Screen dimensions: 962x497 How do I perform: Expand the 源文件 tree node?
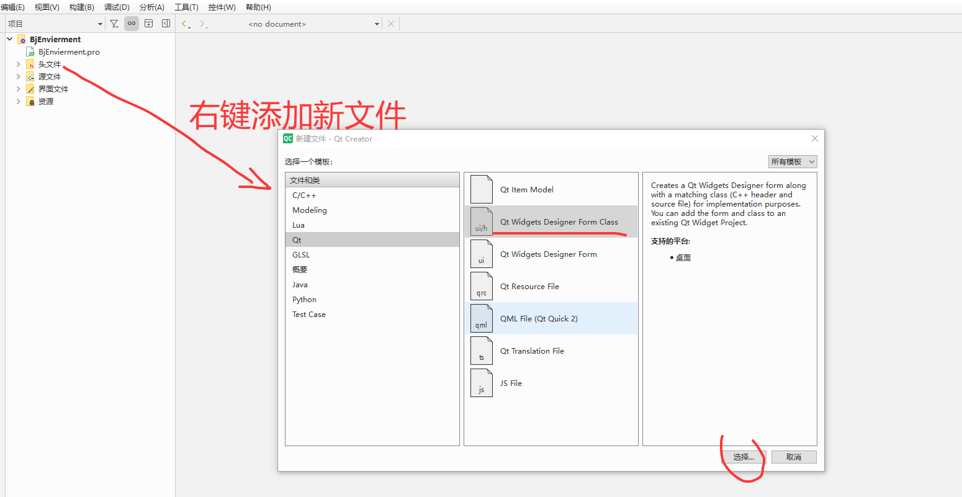click(18, 77)
